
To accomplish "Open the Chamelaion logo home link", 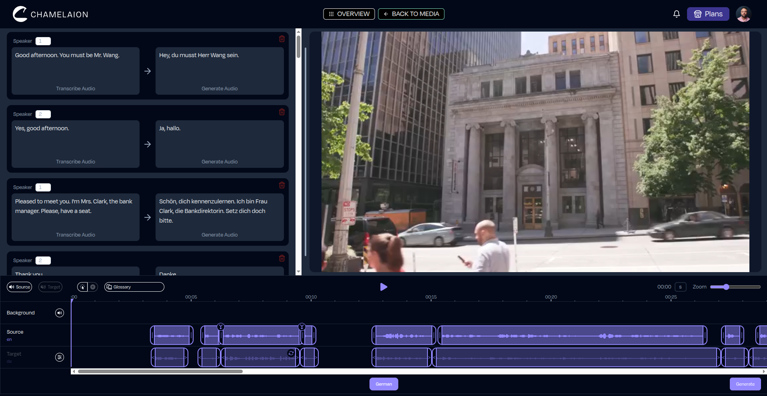I will (x=50, y=14).
